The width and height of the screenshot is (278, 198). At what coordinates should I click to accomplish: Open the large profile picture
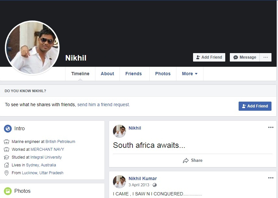coord(32,48)
